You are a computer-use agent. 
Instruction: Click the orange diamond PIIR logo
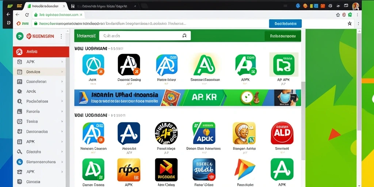[18, 23]
